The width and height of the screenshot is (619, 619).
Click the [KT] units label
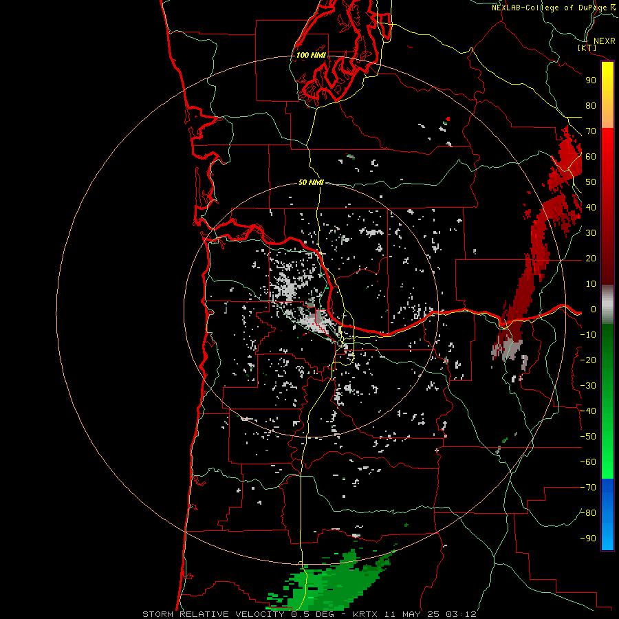coord(587,47)
